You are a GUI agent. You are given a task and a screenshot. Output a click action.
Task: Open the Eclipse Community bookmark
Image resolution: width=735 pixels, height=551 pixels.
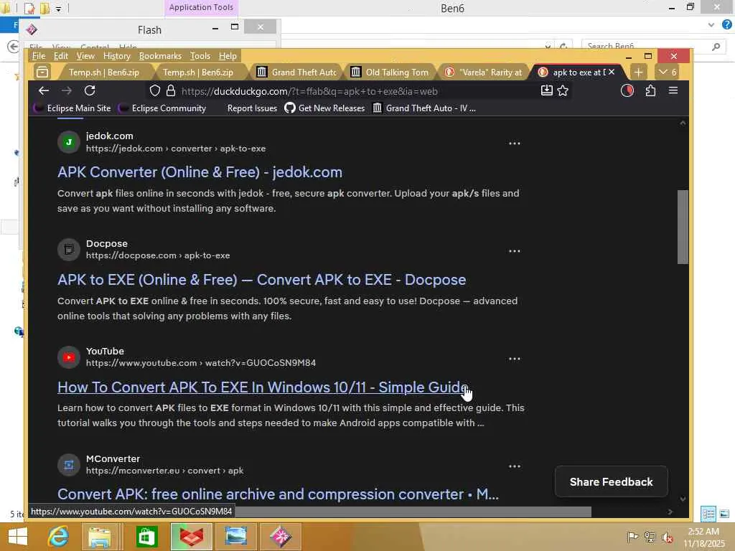click(162, 108)
